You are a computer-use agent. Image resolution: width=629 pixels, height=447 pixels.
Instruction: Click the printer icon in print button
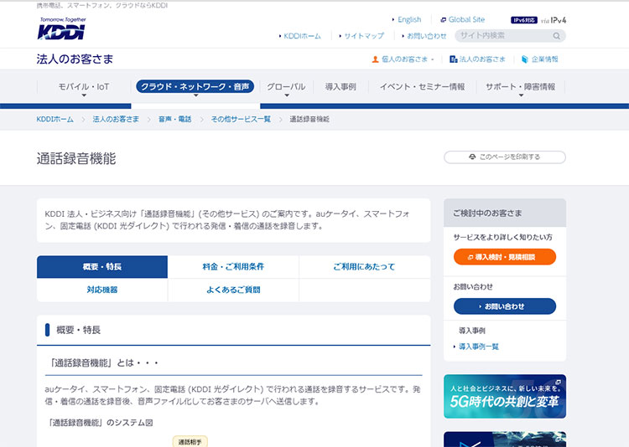(472, 157)
